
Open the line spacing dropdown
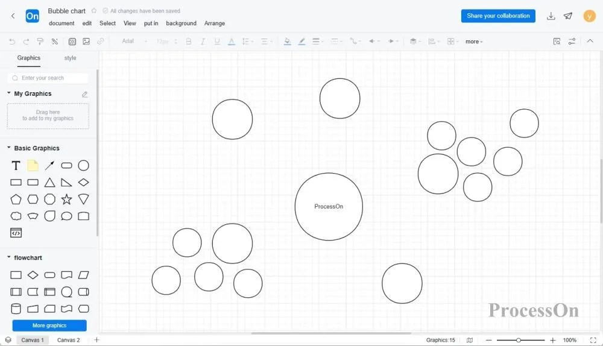tap(247, 42)
